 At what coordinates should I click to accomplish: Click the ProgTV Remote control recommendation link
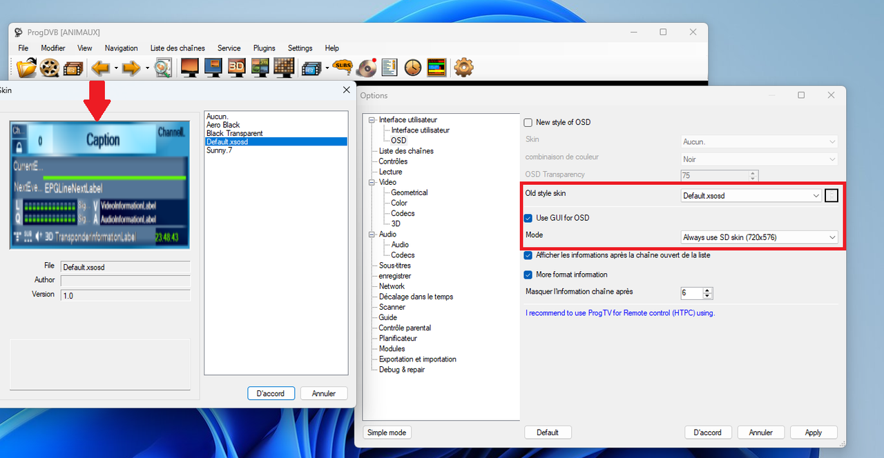point(620,313)
